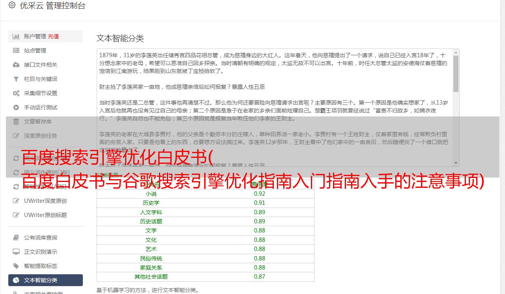Select the 民俗传统 category cell
The image size is (505, 294).
pos(151,258)
